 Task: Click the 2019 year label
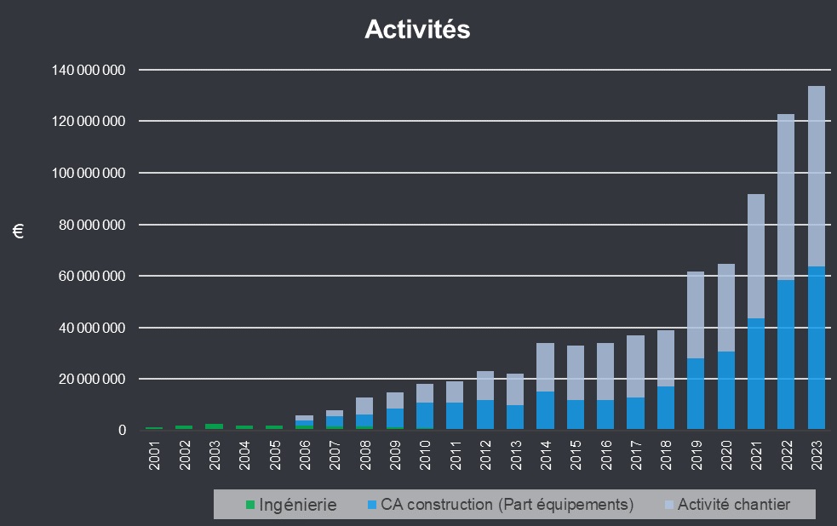tap(696, 455)
